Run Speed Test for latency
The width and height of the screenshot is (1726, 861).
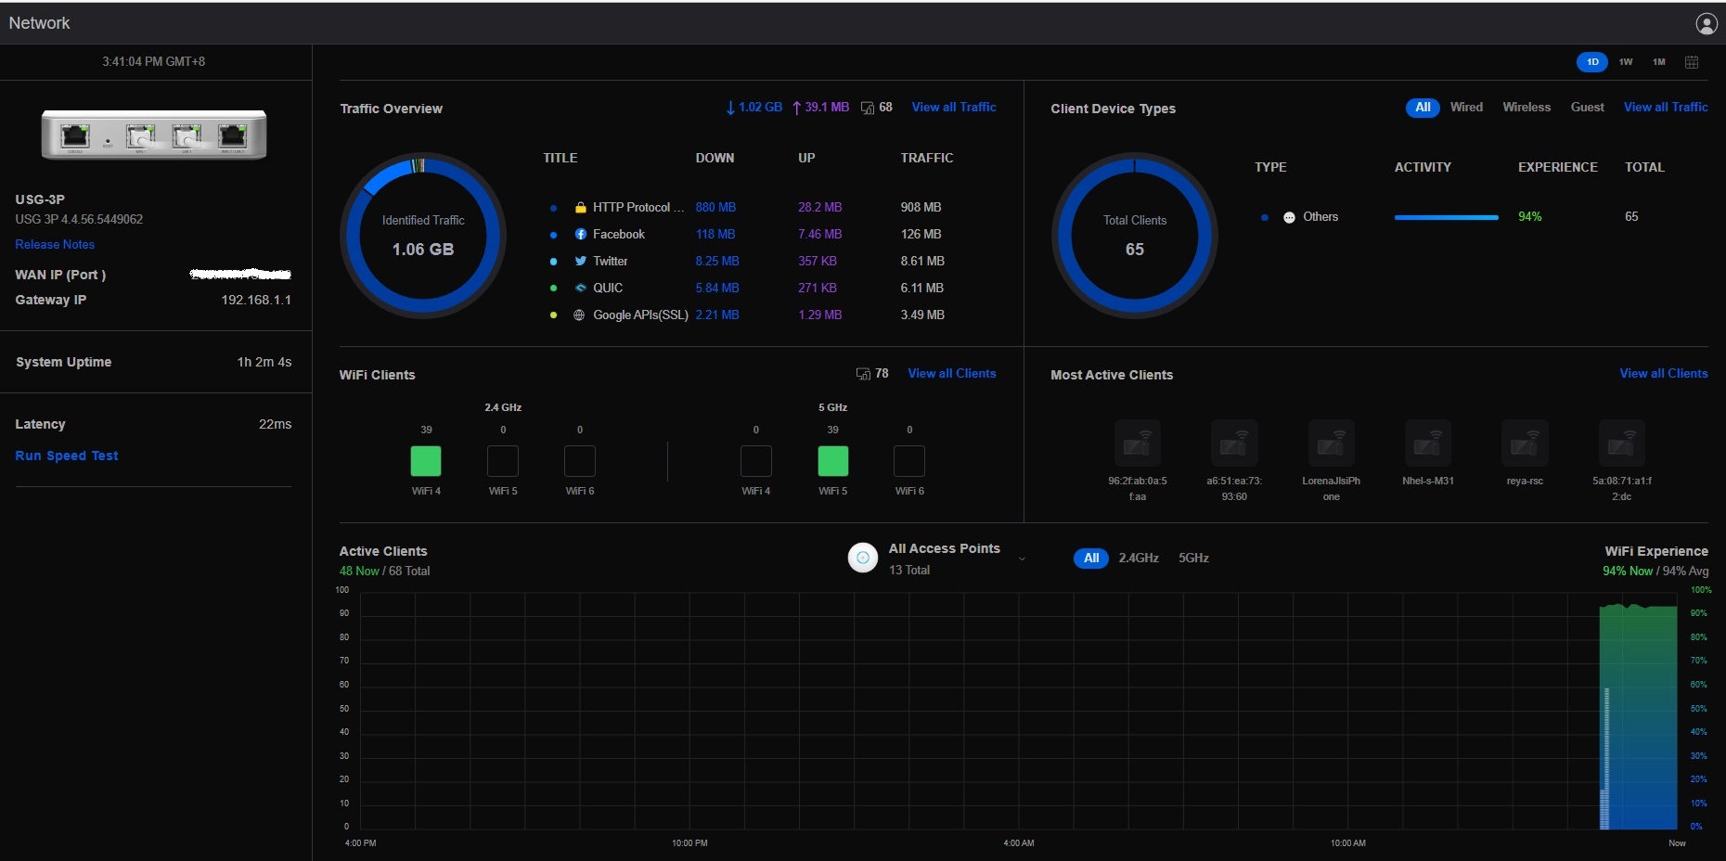pyautogui.click(x=67, y=456)
